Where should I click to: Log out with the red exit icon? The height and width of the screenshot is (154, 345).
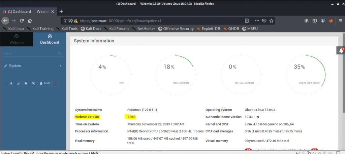pos(56,83)
